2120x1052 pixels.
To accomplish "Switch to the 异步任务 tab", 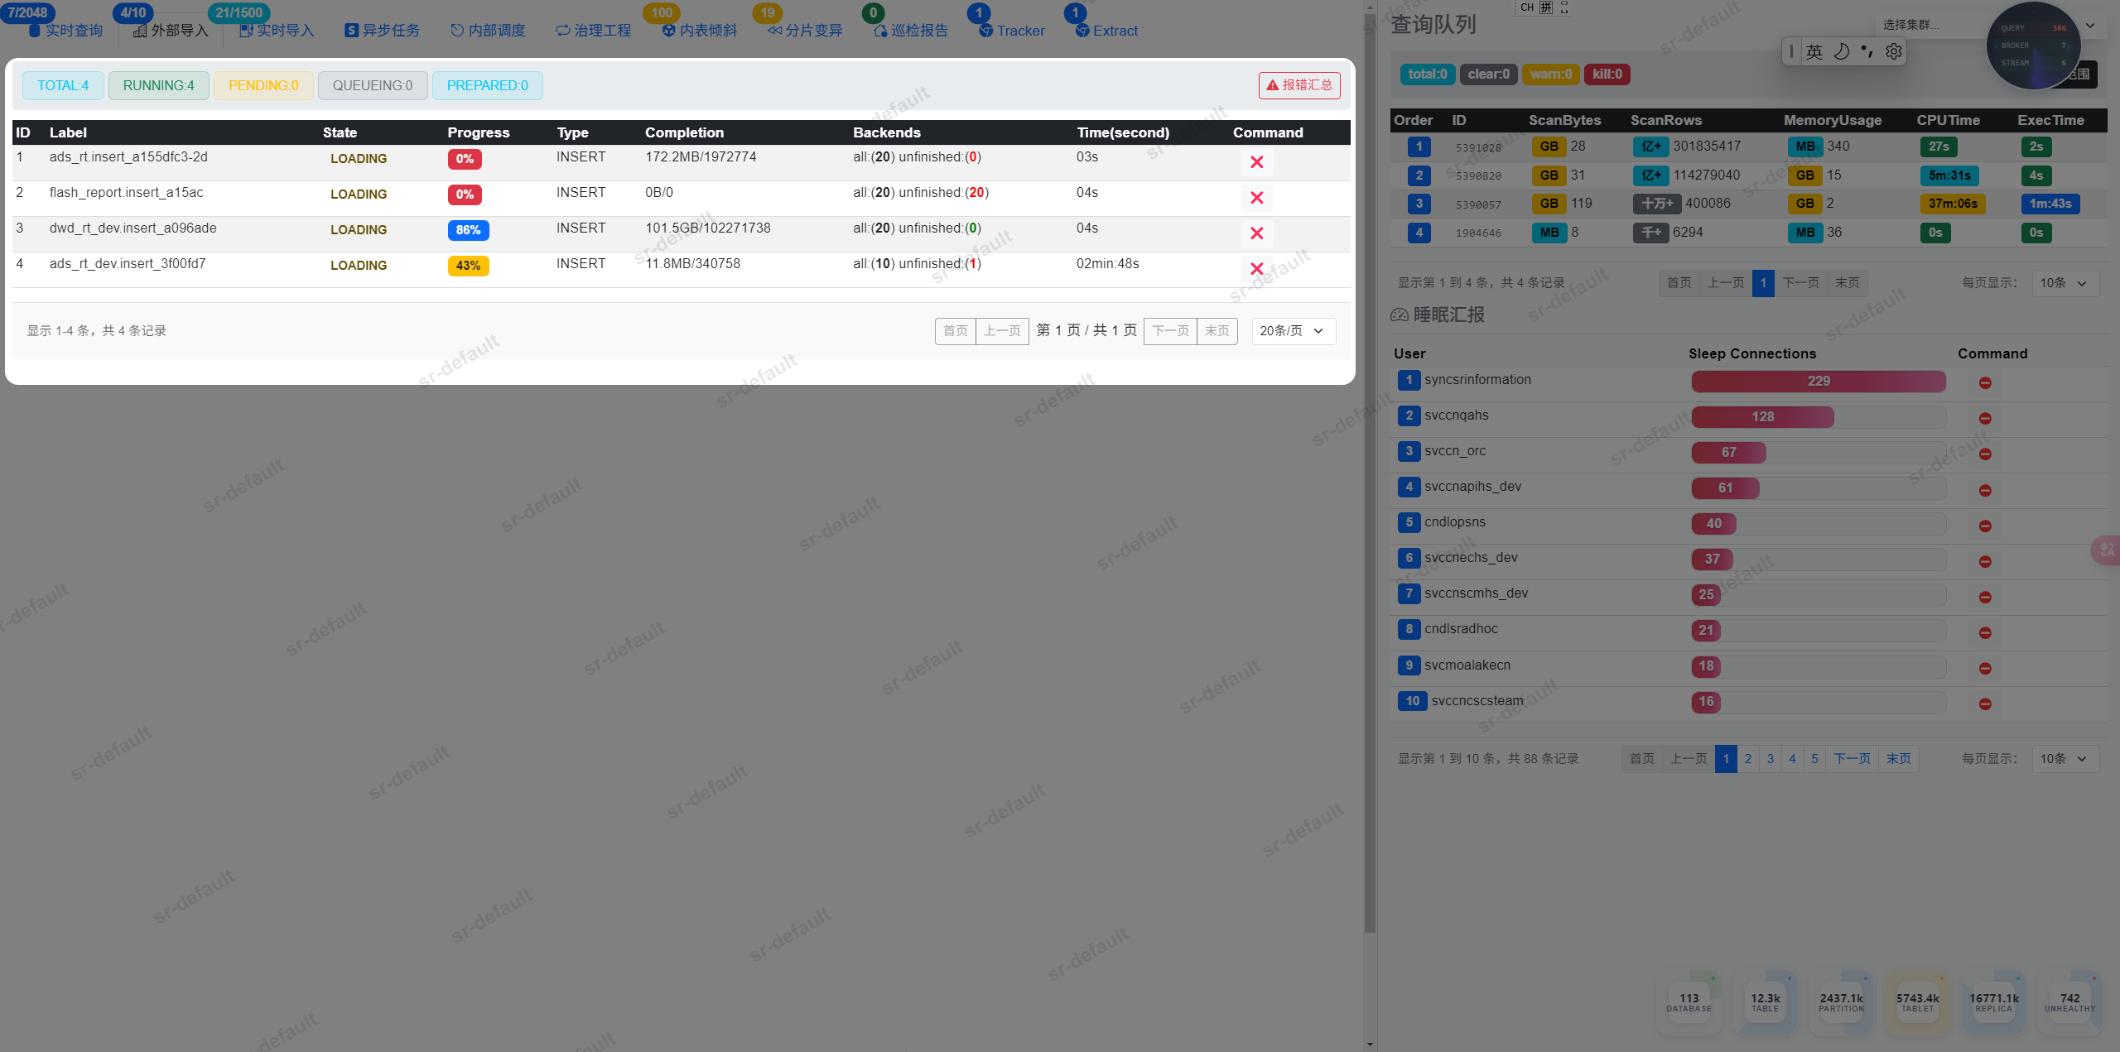I will coord(383,31).
